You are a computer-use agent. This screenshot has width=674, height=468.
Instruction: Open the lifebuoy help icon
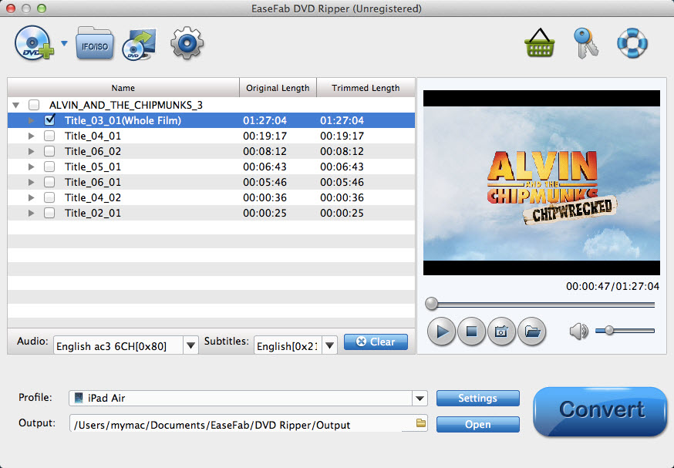(632, 43)
